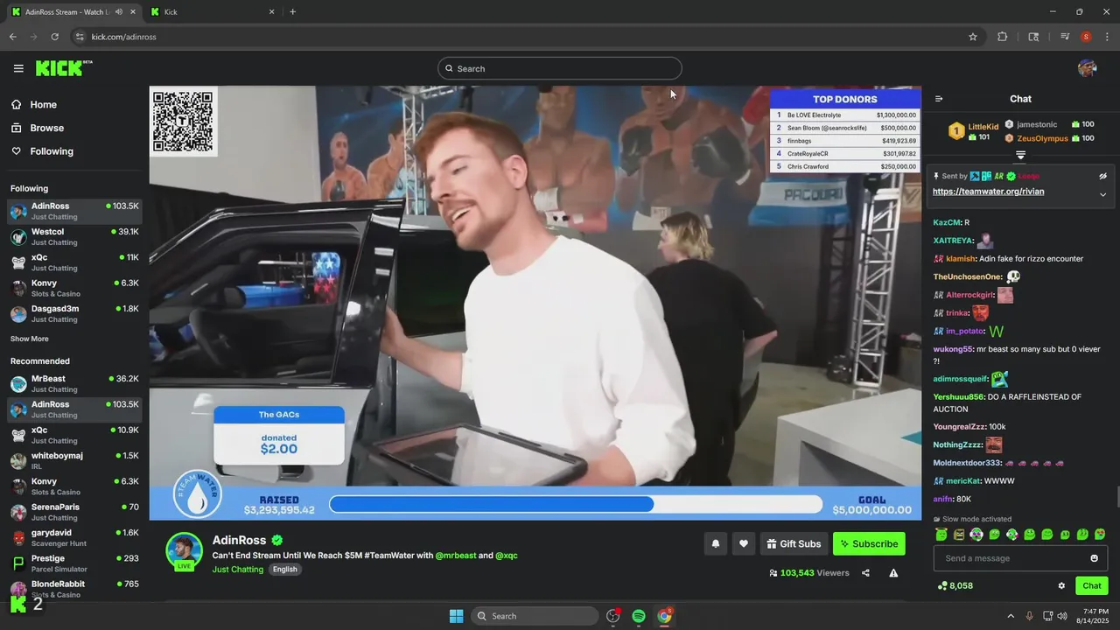Mute the tab using speaker icon on AdinRoss tab
Viewport: 1120px width, 630px height.
[x=118, y=11]
